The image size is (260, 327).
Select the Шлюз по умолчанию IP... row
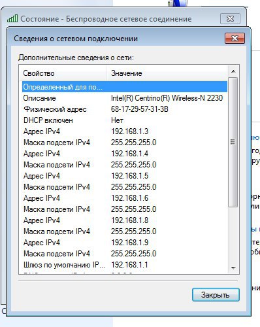(125, 265)
